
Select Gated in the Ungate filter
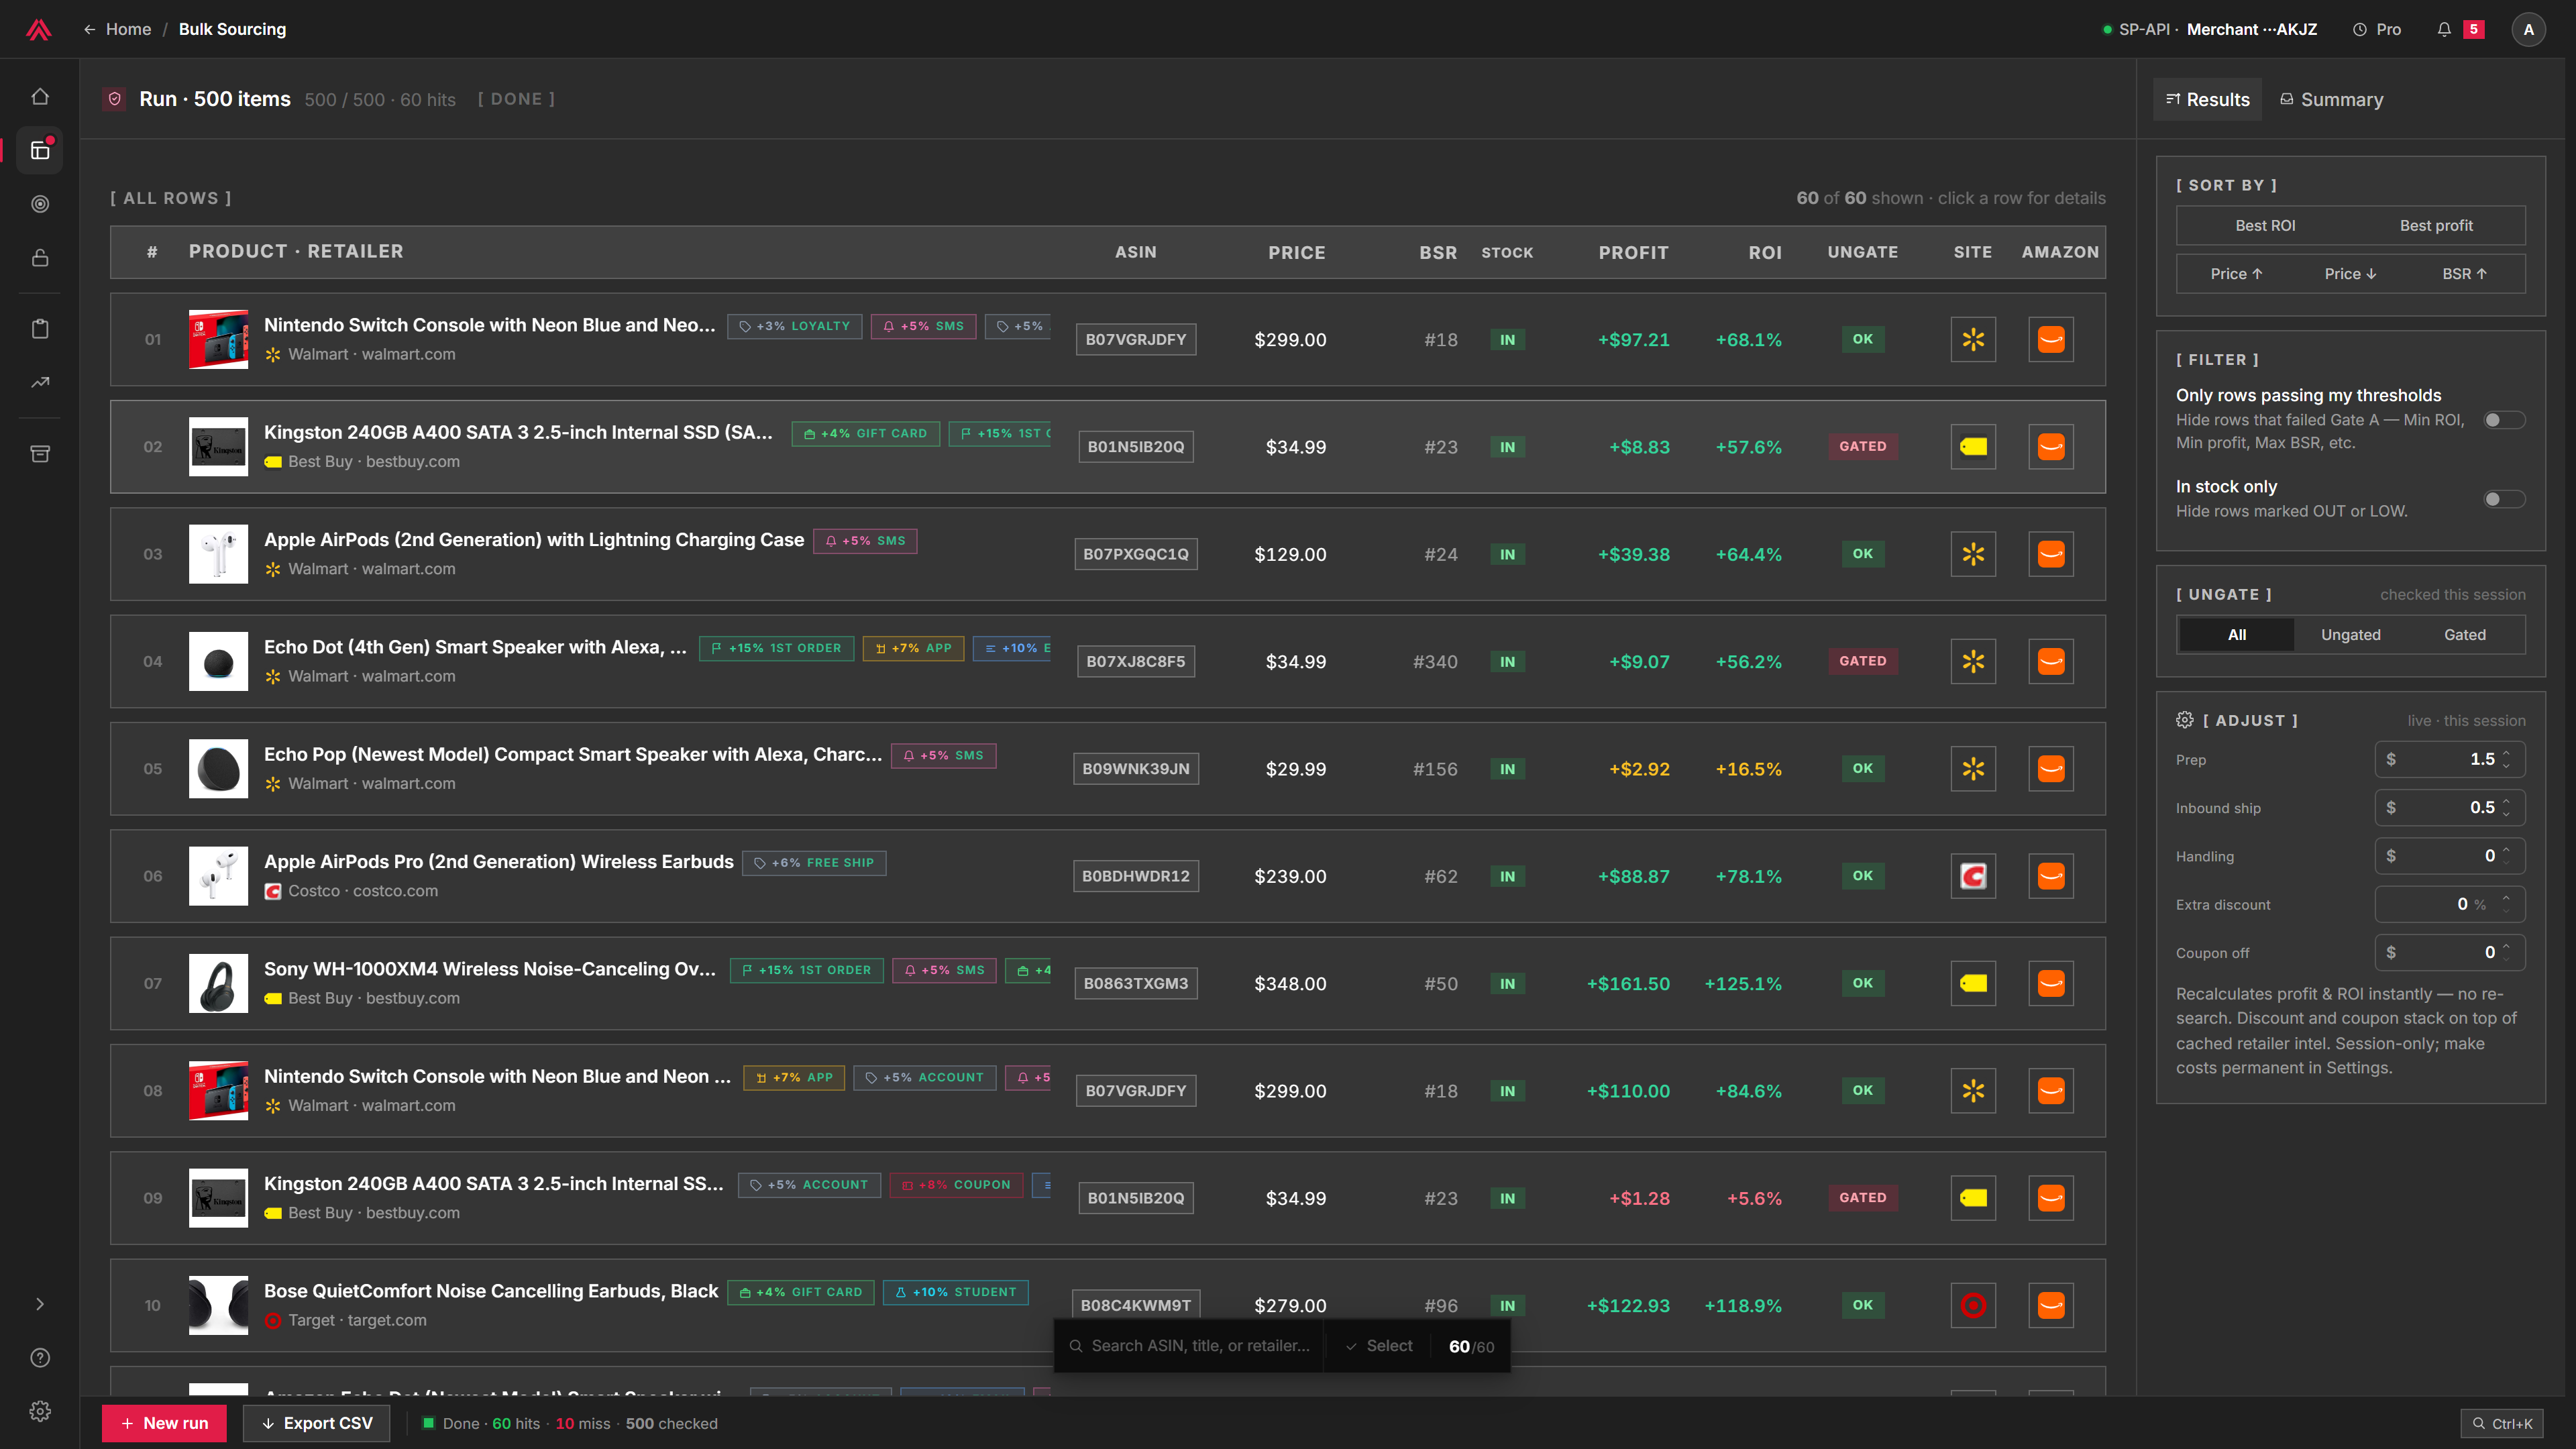click(2465, 635)
